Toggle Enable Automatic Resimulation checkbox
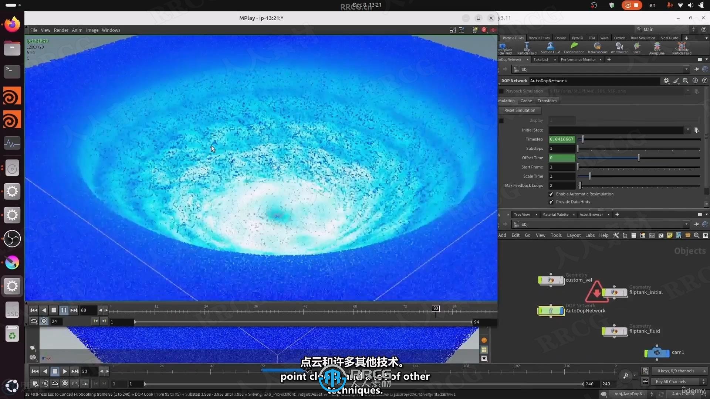 coord(551,194)
